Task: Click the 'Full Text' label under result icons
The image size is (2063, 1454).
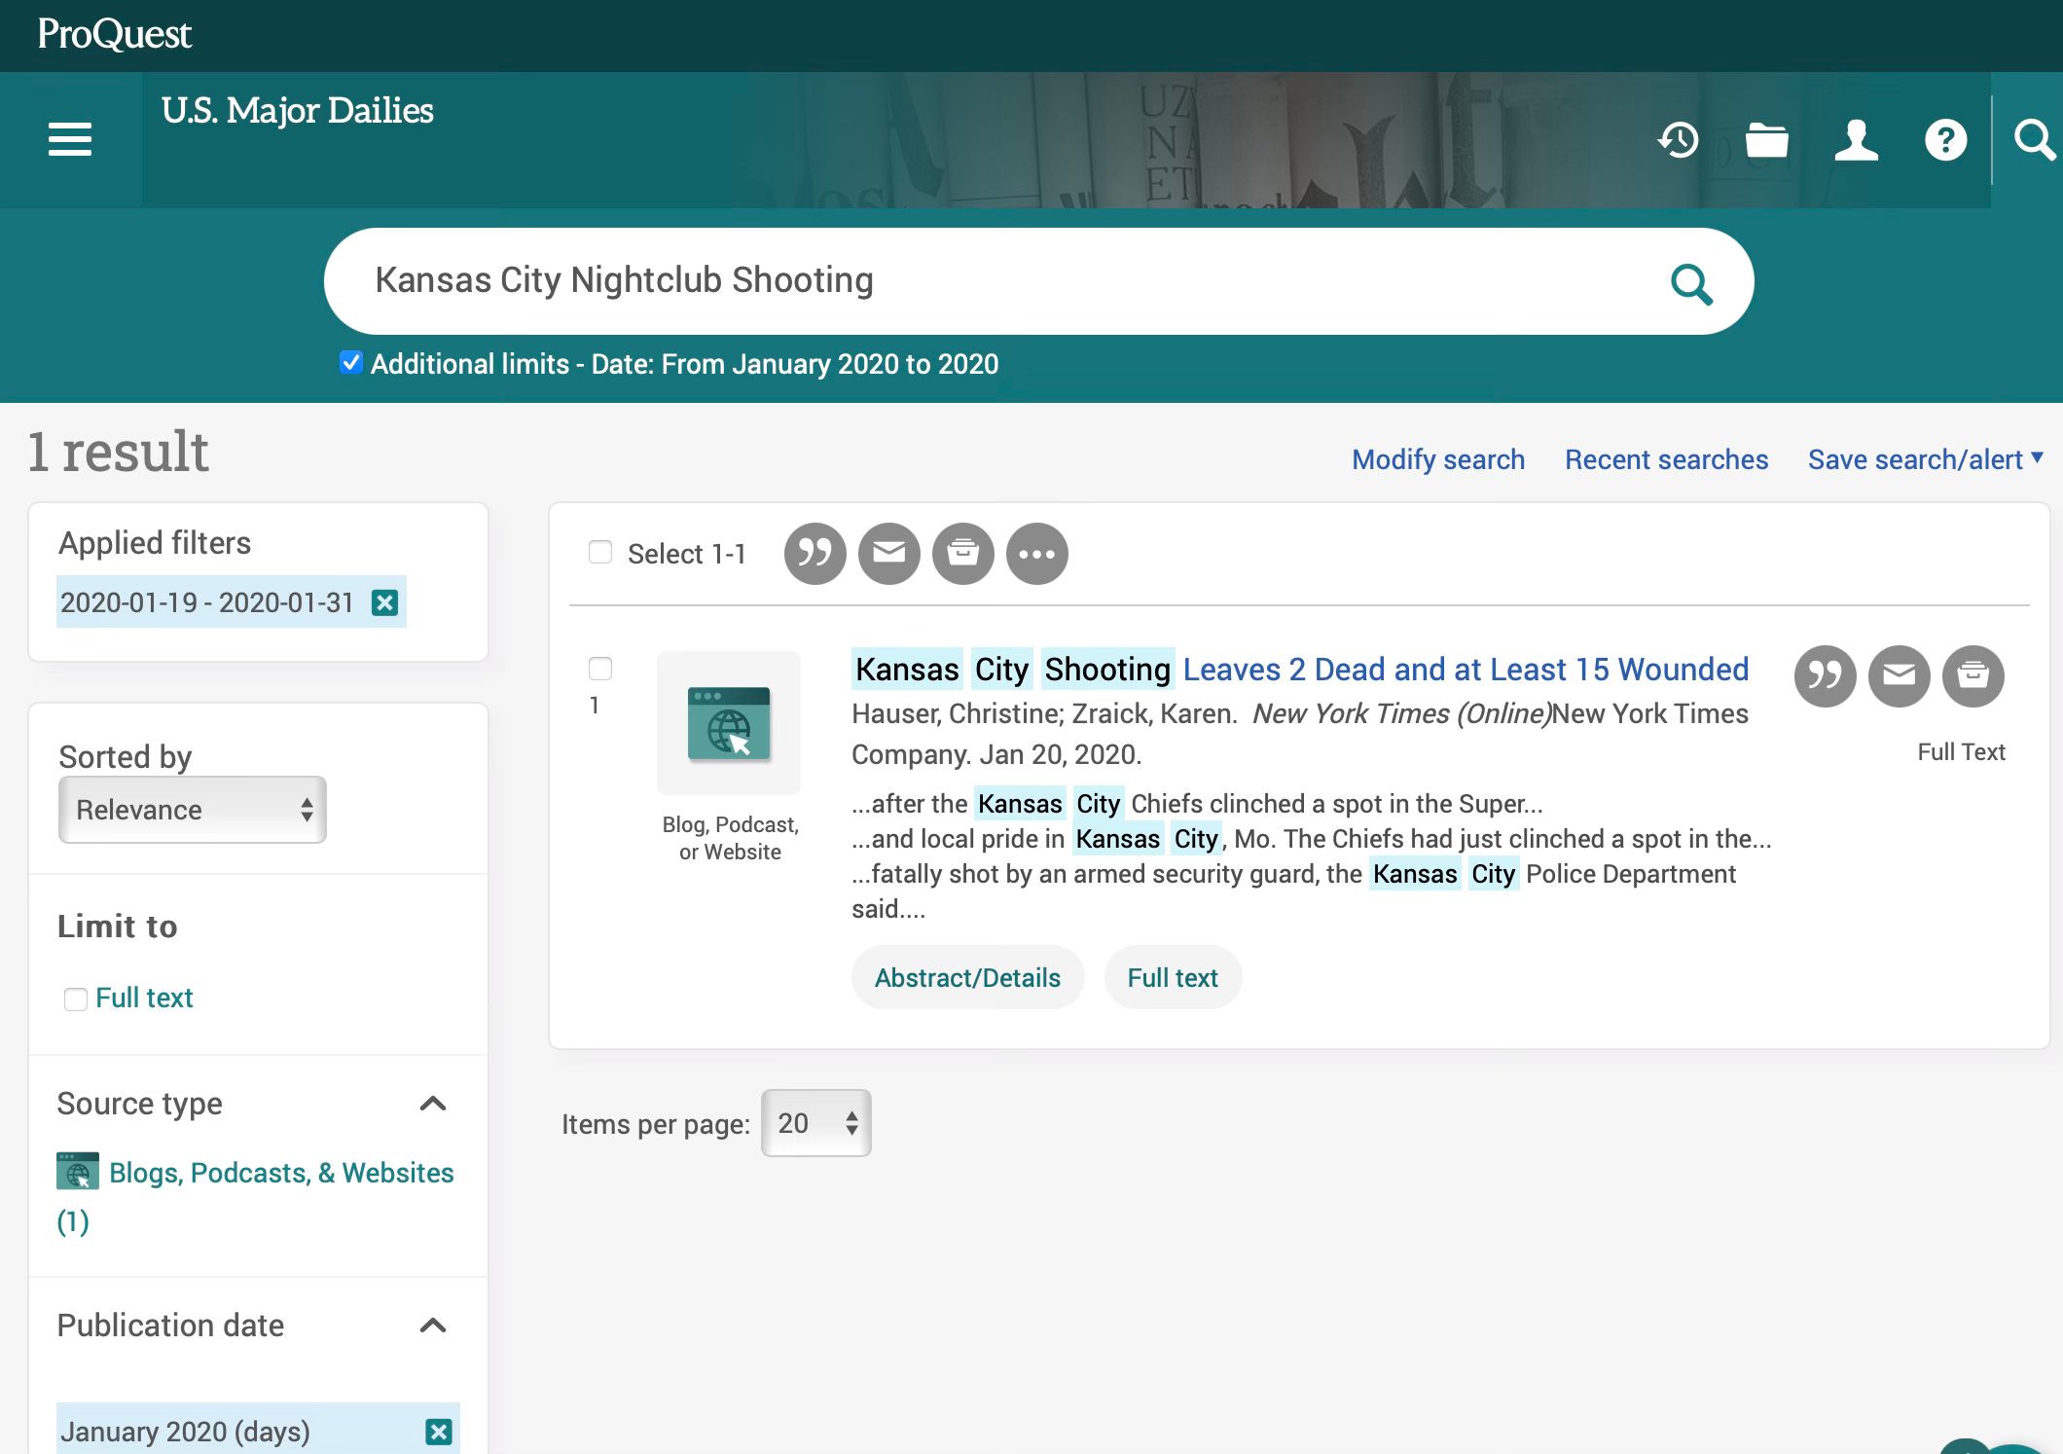Action: (1961, 752)
